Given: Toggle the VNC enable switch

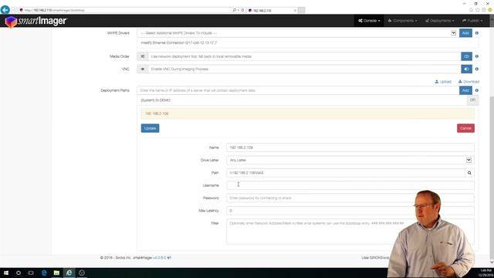Looking at the screenshot, I should pyautogui.click(x=466, y=69).
